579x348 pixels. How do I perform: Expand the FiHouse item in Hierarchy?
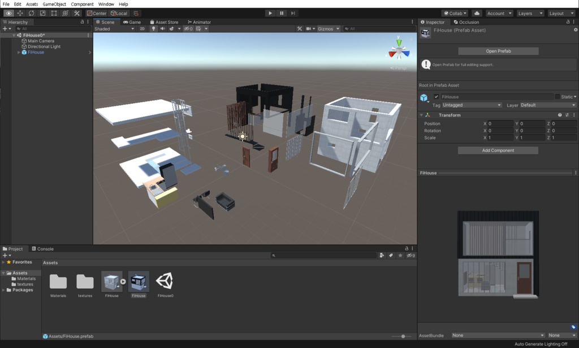[x=18, y=52]
